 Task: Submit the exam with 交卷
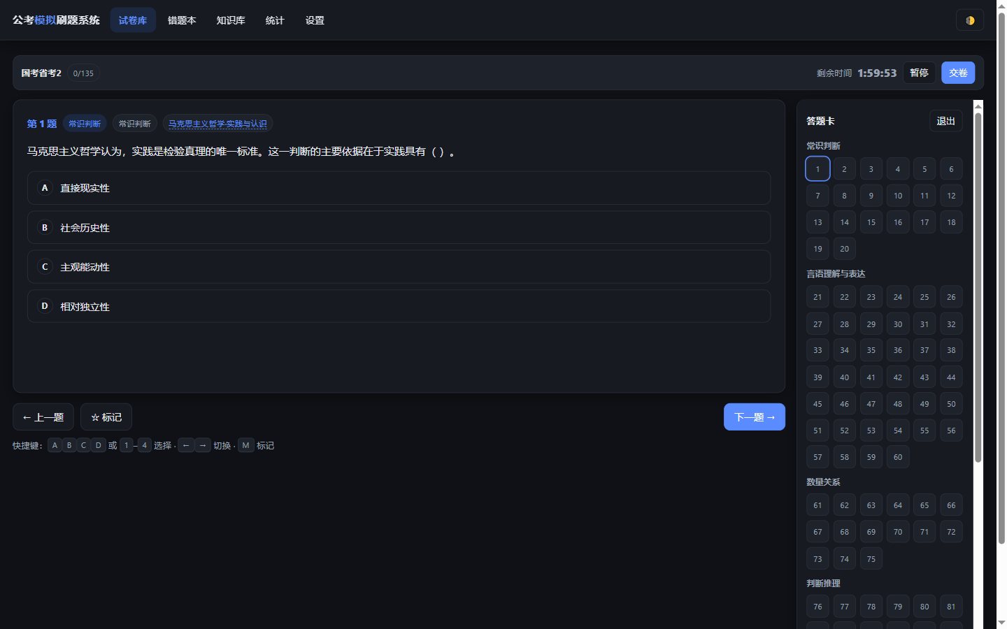click(x=958, y=73)
